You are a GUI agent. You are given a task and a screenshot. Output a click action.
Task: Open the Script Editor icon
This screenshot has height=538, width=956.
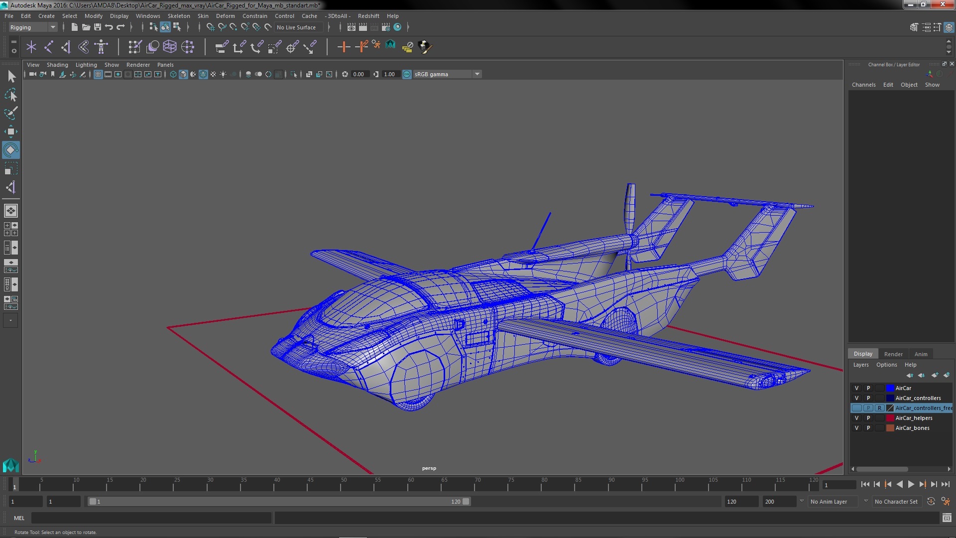[947, 518]
